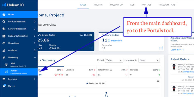Click the Product Research magnifier icon
194x97 pixels.
[x=4, y=22]
